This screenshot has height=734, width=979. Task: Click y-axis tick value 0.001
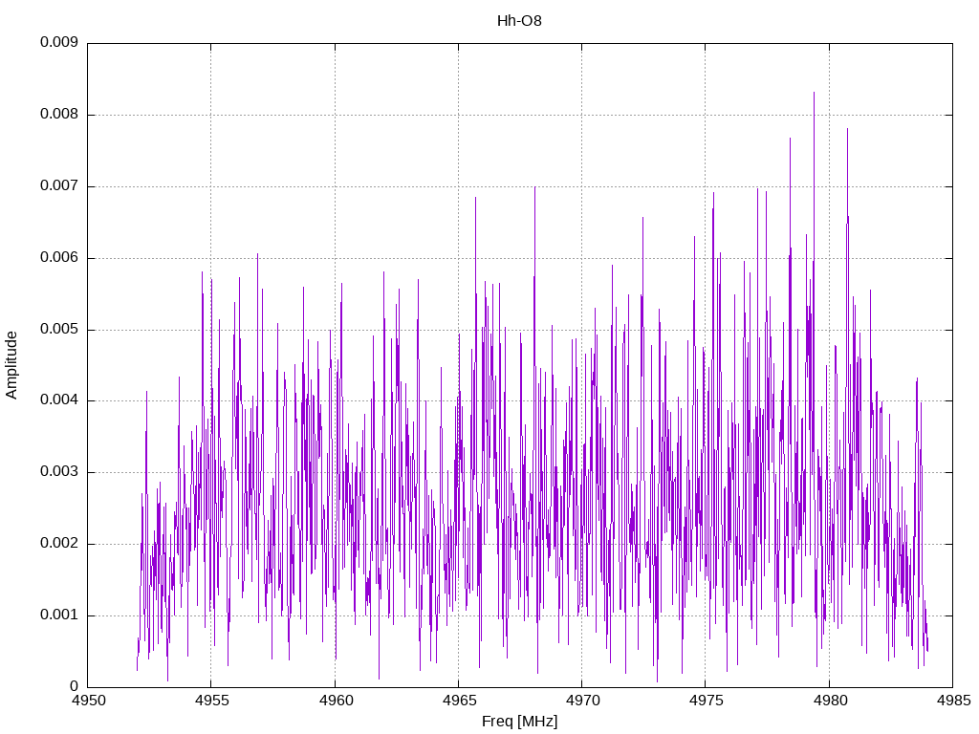[x=59, y=615]
